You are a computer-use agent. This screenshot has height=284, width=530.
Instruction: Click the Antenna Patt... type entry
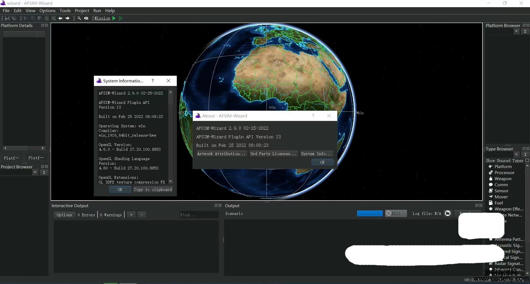[x=509, y=239]
